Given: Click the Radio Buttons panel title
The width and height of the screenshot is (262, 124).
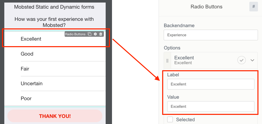Looking at the screenshot, I should (206, 7).
